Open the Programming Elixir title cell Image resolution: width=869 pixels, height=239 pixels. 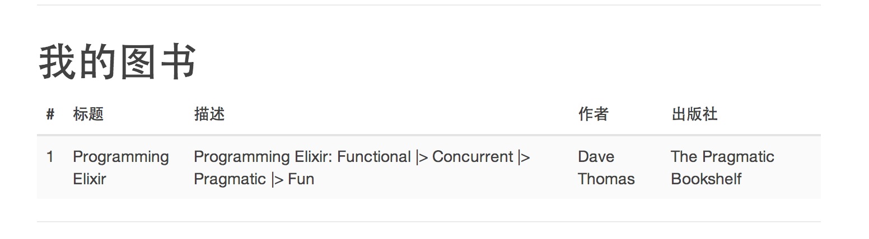tap(121, 168)
